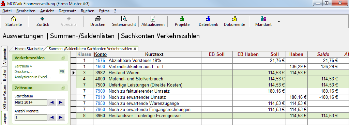Open account 7960 link

(x=101, y=109)
